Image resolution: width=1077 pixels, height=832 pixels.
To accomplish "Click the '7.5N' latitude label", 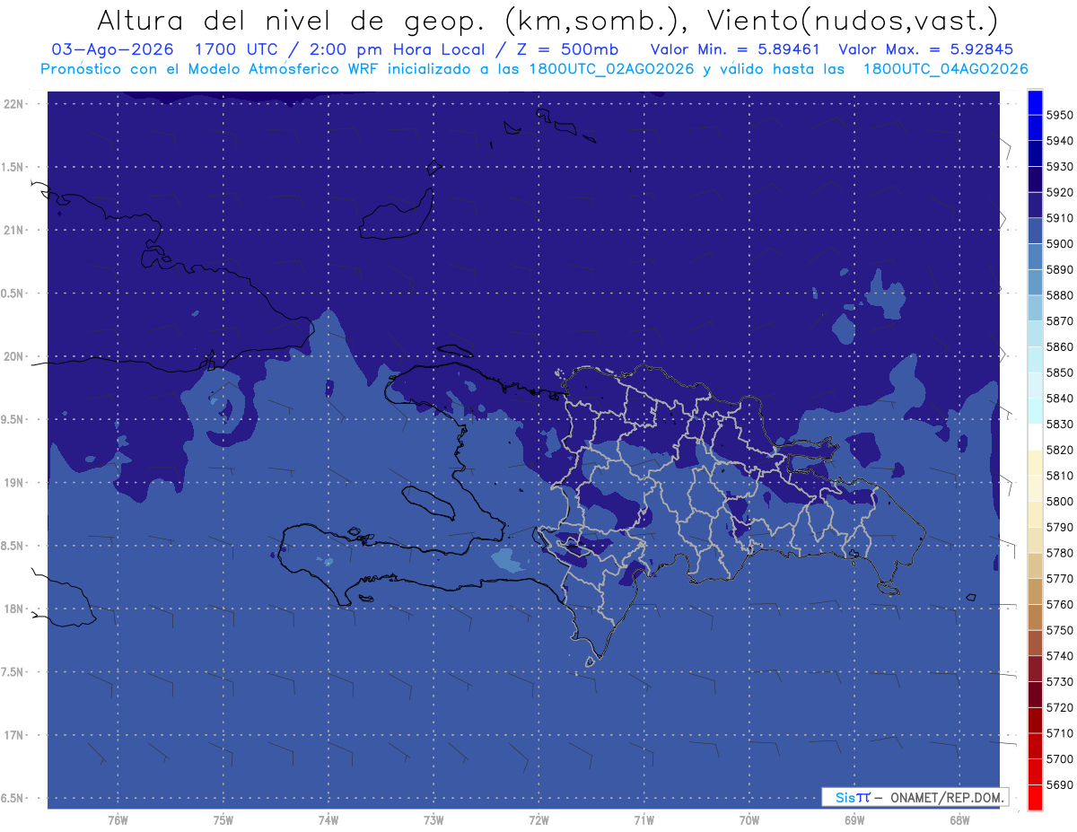I will point(13,672).
